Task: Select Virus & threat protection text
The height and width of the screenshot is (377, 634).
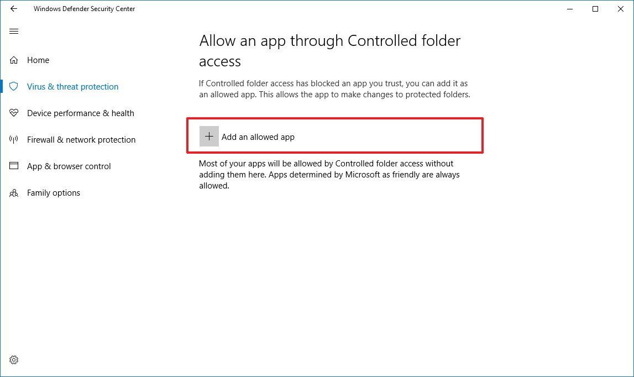Action: [72, 87]
